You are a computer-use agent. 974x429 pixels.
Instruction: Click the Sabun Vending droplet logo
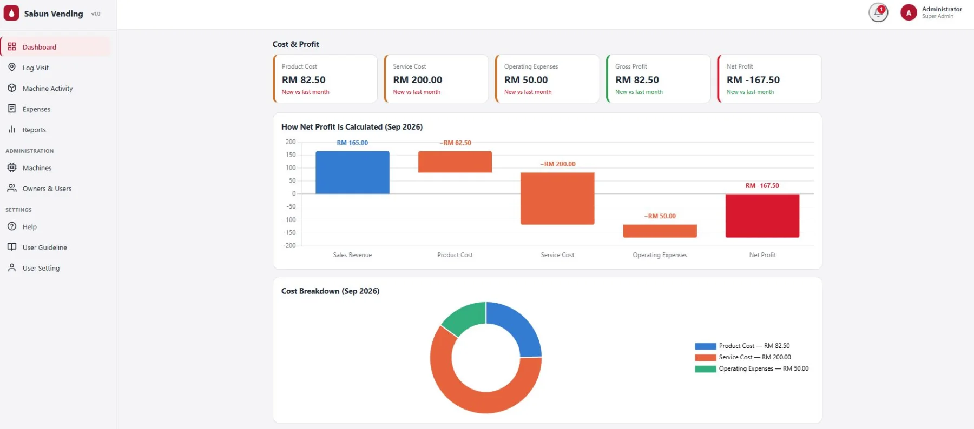point(11,13)
